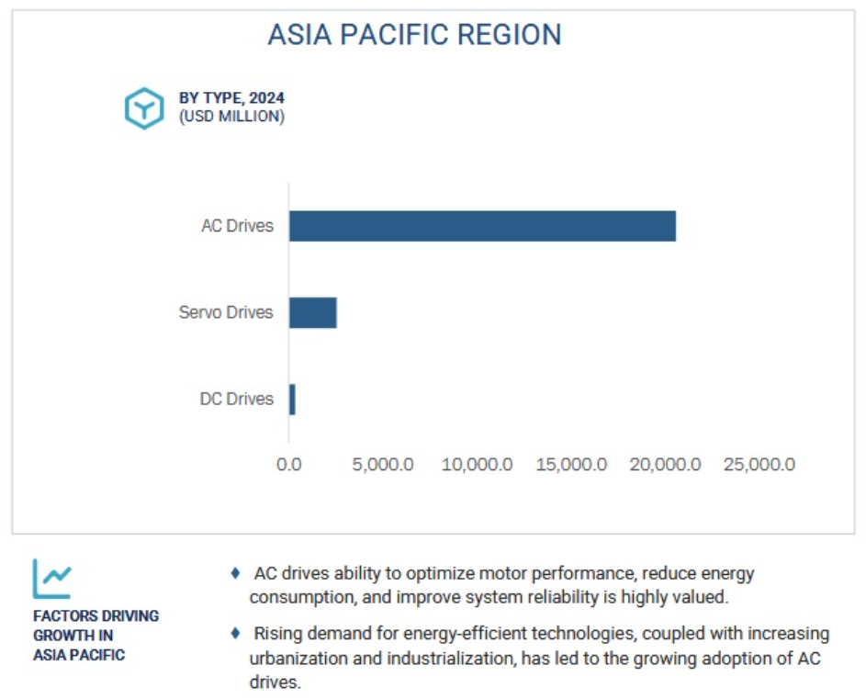Click the paragraph about rising energy-efficient demand

pyautogui.click(x=538, y=658)
